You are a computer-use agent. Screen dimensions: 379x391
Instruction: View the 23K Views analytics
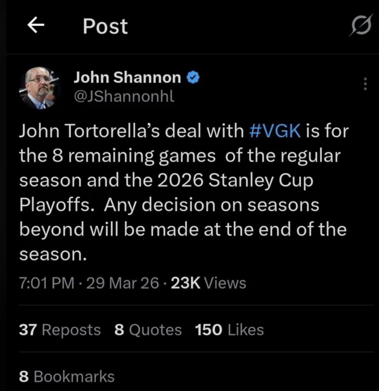point(208,283)
